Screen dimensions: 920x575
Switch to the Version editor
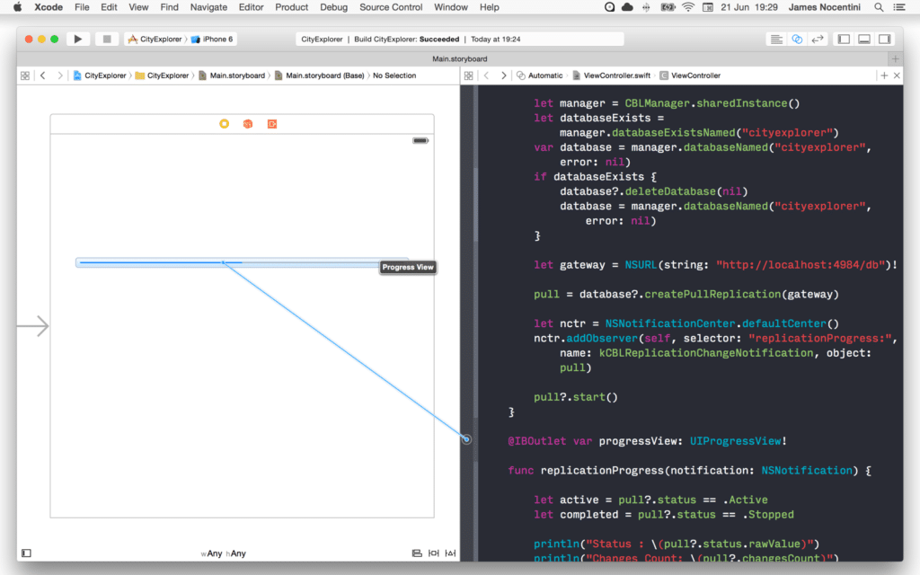(816, 39)
